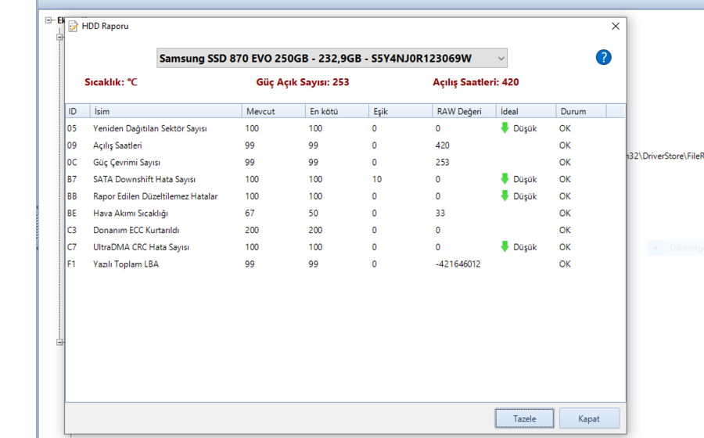Click green down arrow in SATA Downshift row

[505, 178]
